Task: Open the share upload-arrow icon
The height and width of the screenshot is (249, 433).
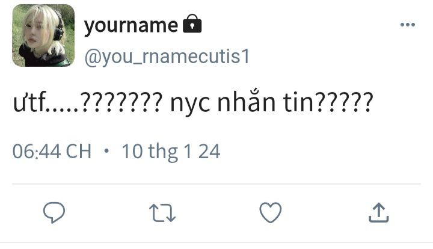Action: point(379,212)
